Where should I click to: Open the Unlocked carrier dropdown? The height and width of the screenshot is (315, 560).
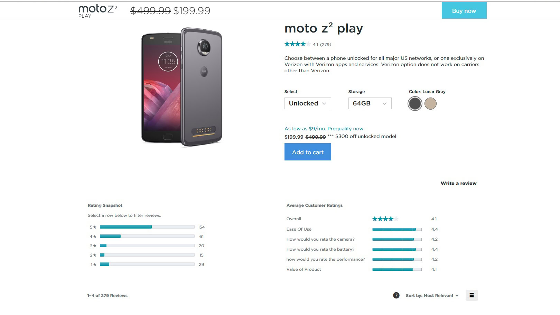pos(307,103)
